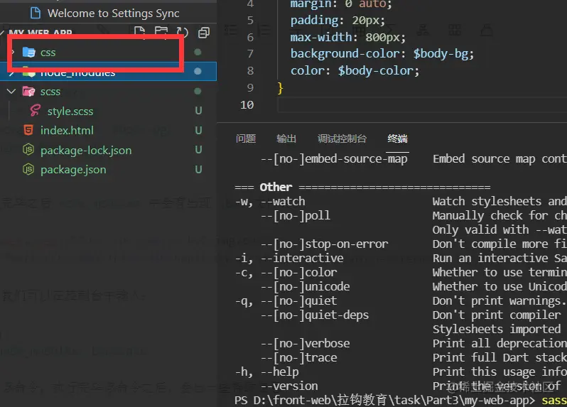Click the git status dot on node_modules row

(198, 71)
